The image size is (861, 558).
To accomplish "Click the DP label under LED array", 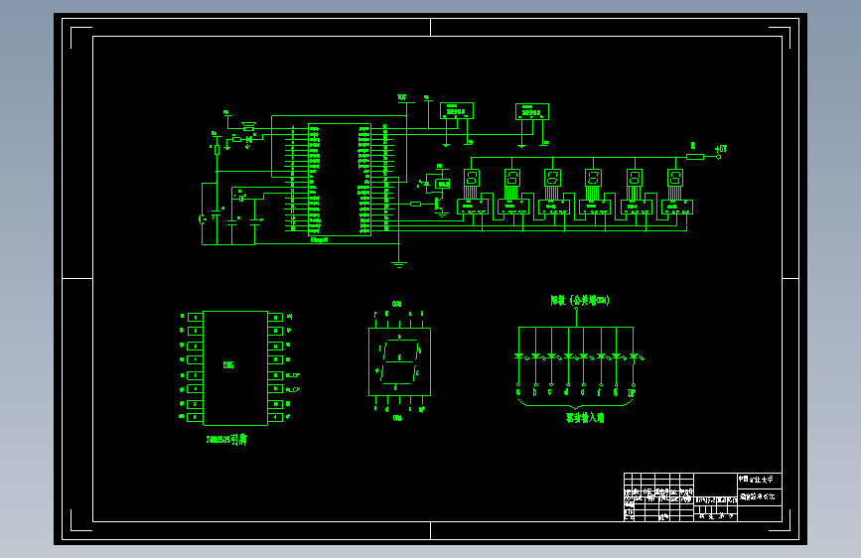I will 632,393.
